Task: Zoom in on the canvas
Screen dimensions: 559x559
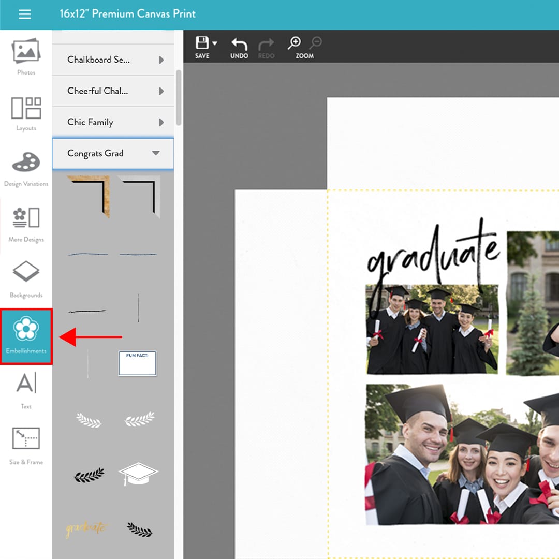Action: (x=294, y=41)
